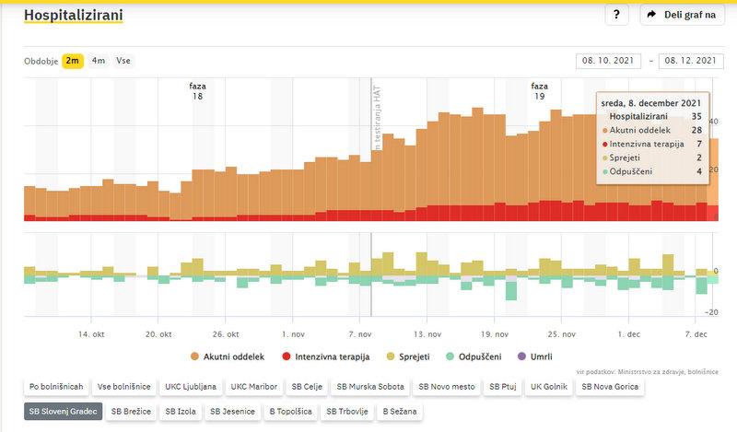The image size is (737, 432).
Task: Select the SB Slovenj Gradec button
Action: tap(63, 412)
